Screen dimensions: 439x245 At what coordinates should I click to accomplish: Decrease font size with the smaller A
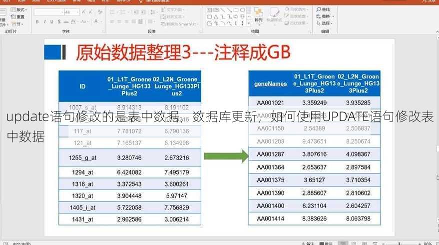(90, 12)
